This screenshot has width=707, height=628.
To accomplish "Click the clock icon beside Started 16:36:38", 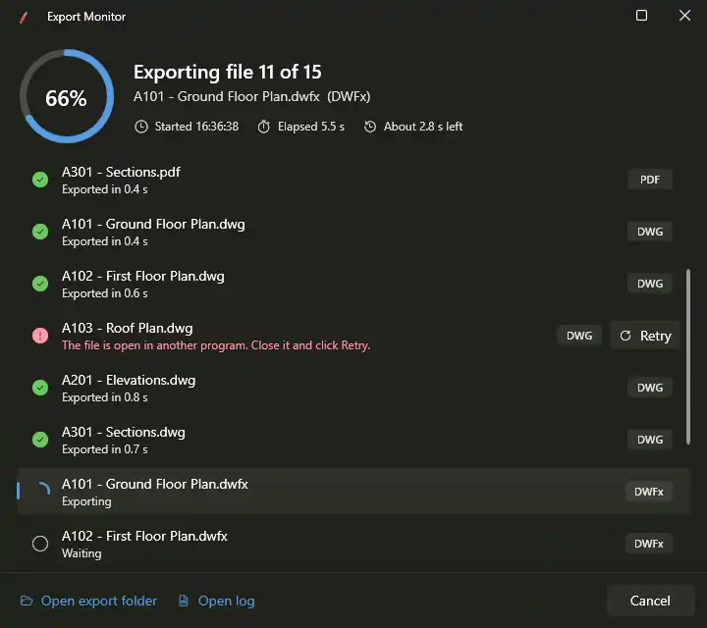I will coord(141,127).
